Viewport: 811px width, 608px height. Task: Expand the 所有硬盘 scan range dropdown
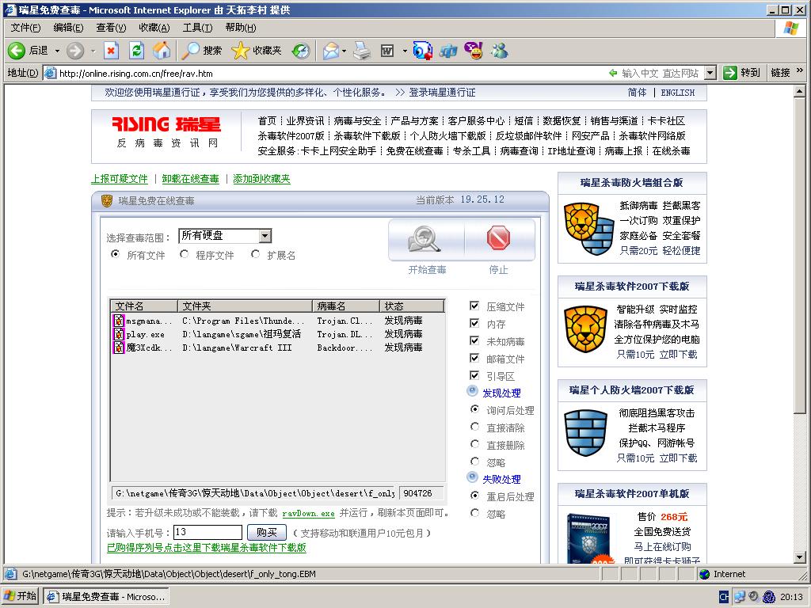click(x=265, y=236)
